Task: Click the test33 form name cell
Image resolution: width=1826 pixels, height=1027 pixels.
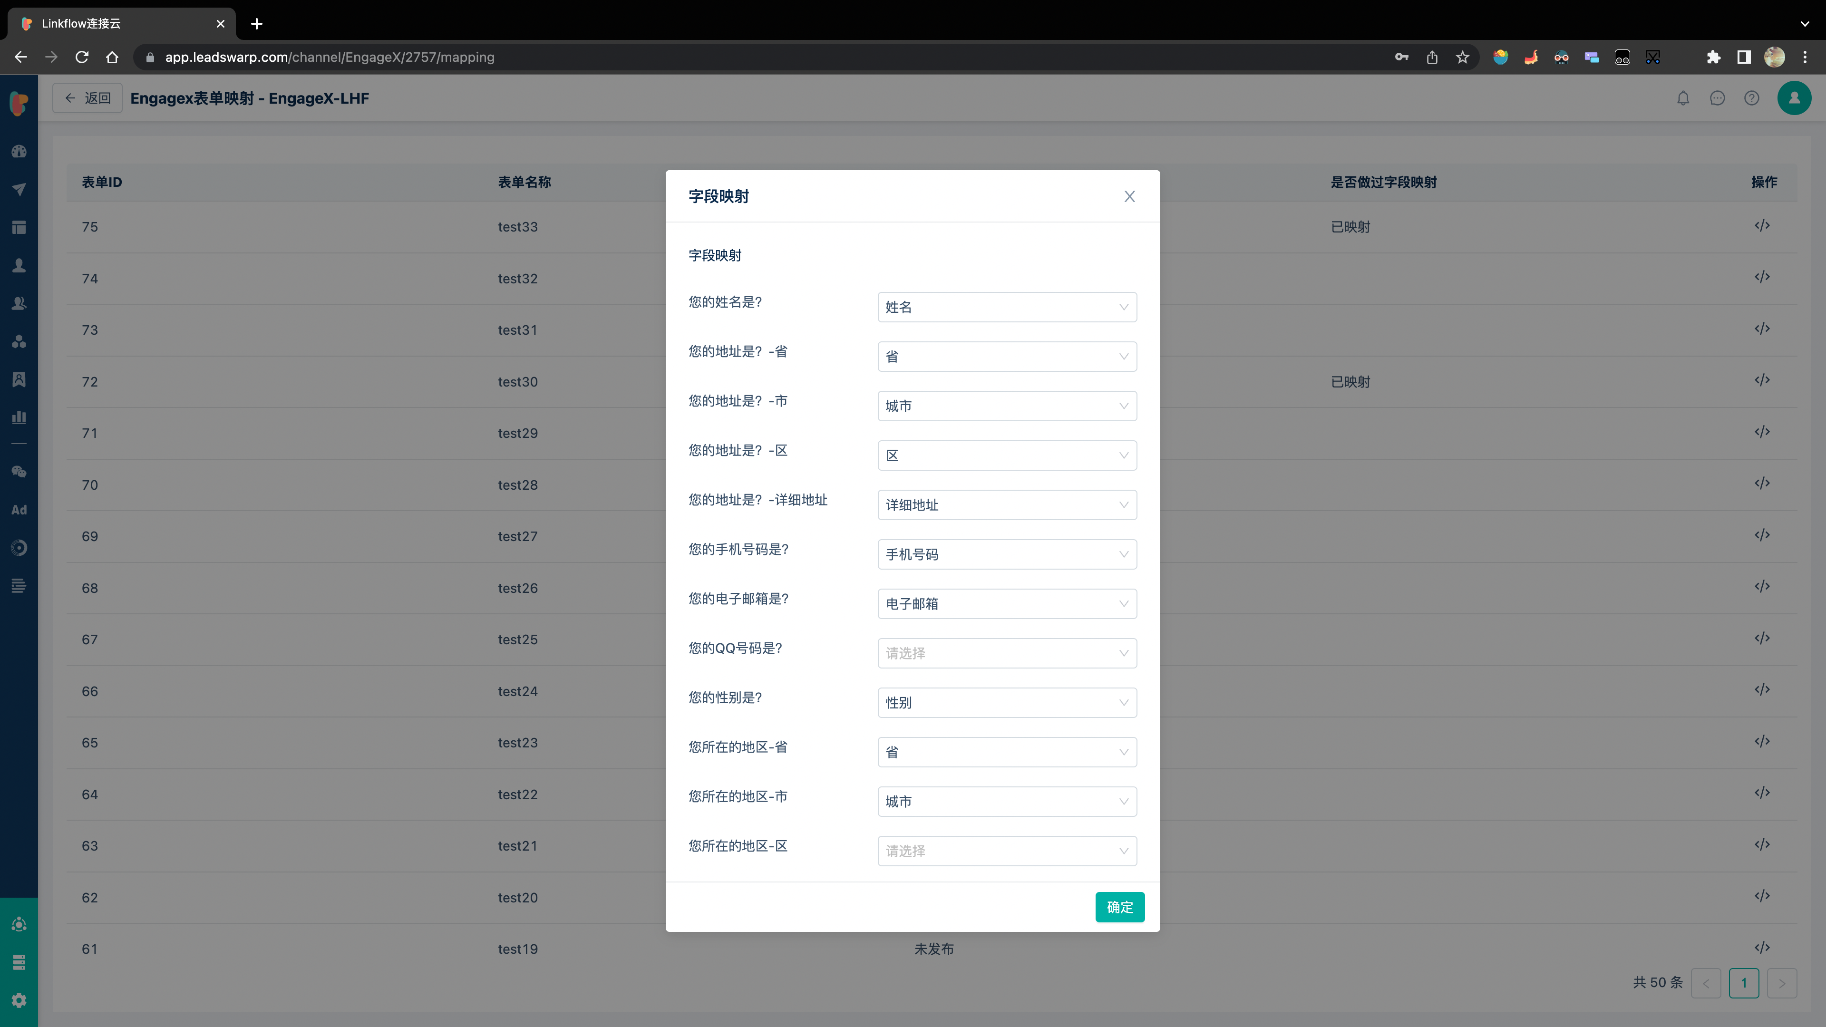Action: (x=517, y=227)
